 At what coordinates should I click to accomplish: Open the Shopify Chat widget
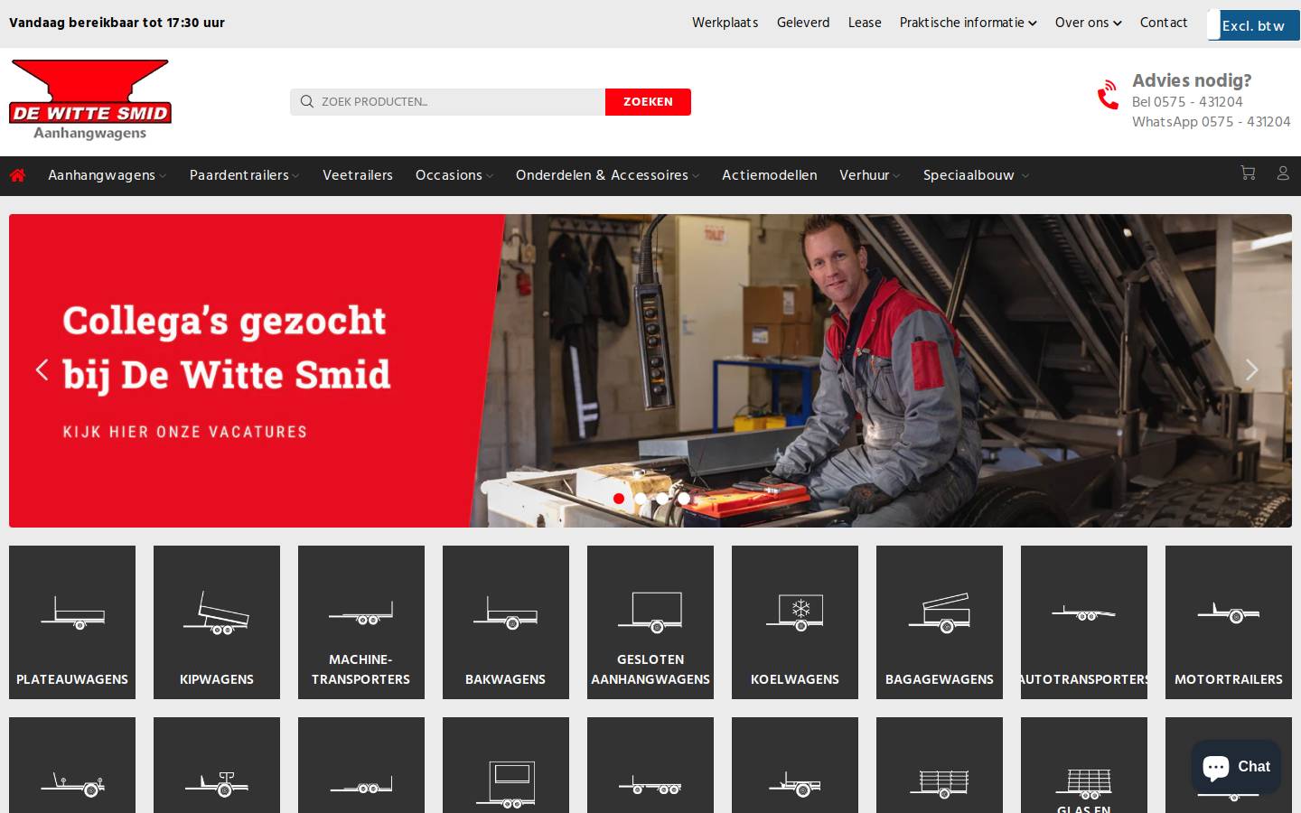(x=1236, y=767)
